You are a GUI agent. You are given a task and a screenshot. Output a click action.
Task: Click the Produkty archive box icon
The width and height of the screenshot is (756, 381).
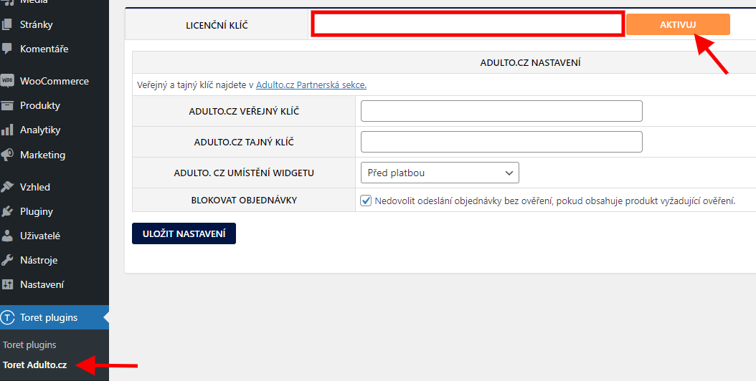point(8,105)
